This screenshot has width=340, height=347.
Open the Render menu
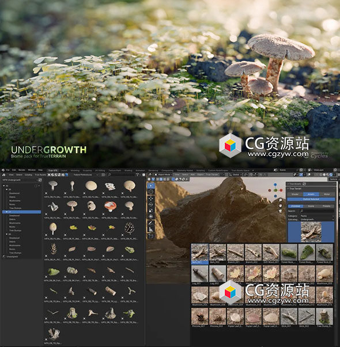click(x=22, y=170)
